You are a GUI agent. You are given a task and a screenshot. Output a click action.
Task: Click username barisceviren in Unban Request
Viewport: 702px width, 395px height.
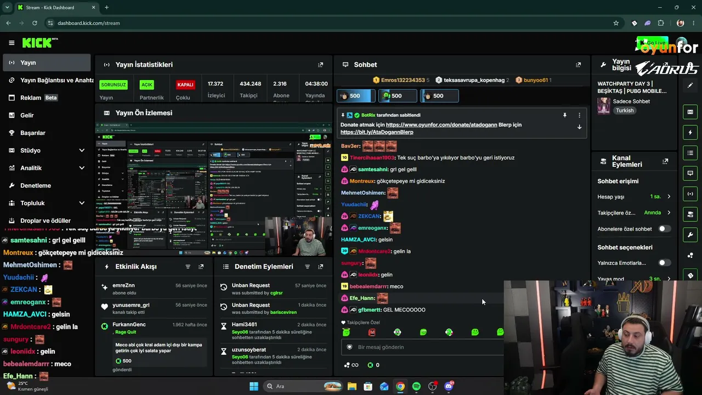284,313
